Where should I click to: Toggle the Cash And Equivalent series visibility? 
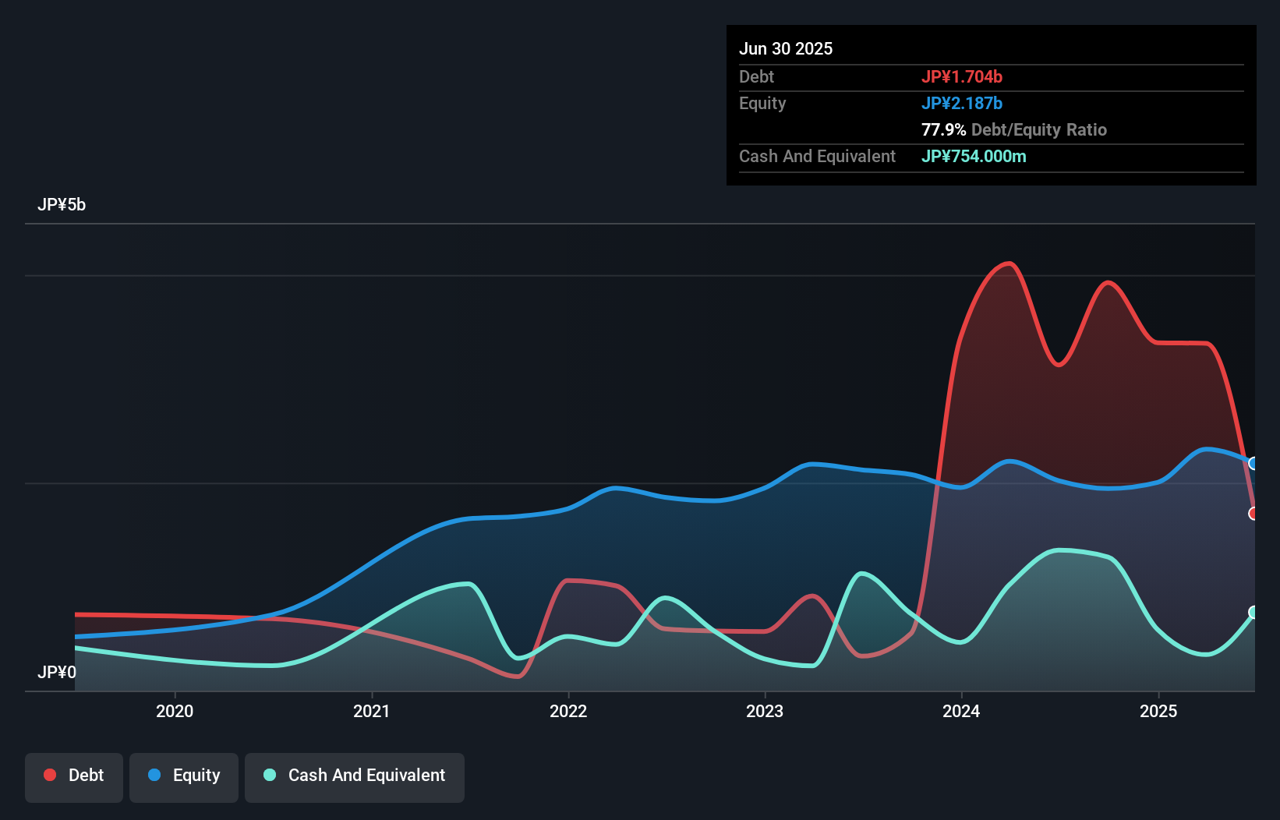pyautogui.click(x=355, y=775)
